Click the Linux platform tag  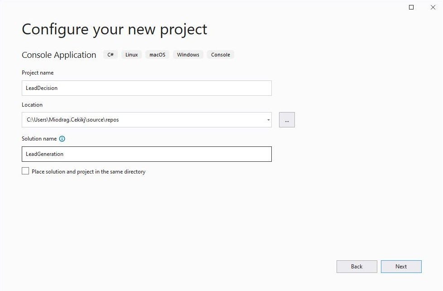tap(131, 55)
